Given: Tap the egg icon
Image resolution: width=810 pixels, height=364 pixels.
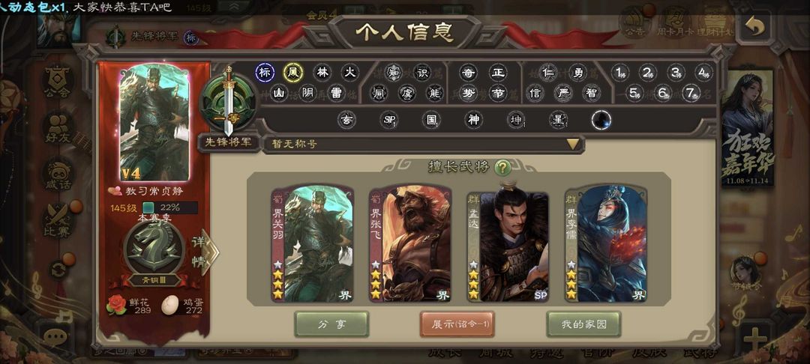Looking at the screenshot, I should coord(172,305).
